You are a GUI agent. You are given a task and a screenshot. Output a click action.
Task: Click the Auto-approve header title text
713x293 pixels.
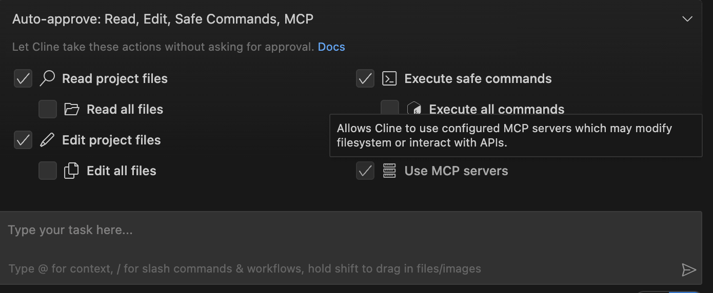pos(163,19)
